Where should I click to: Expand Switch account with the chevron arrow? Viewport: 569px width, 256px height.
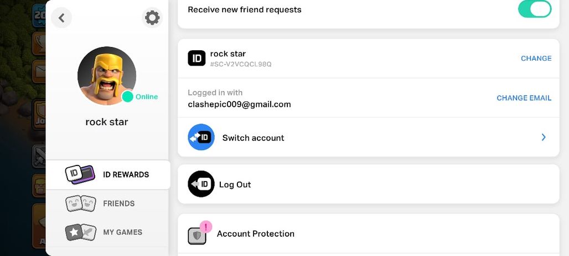pyautogui.click(x=544, y=137)
